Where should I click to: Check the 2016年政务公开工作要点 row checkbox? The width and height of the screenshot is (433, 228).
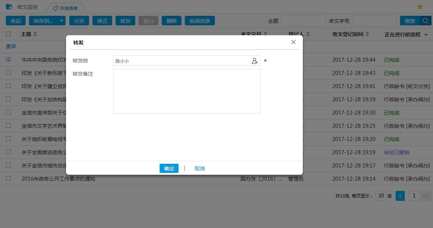click(x=8, y=179)
